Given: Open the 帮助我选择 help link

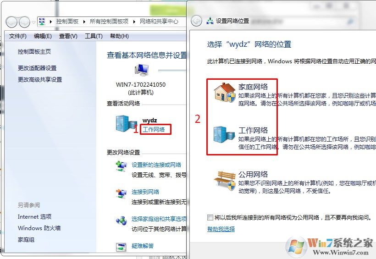Looking at the screenshot, I should click(x=221, y=229).
